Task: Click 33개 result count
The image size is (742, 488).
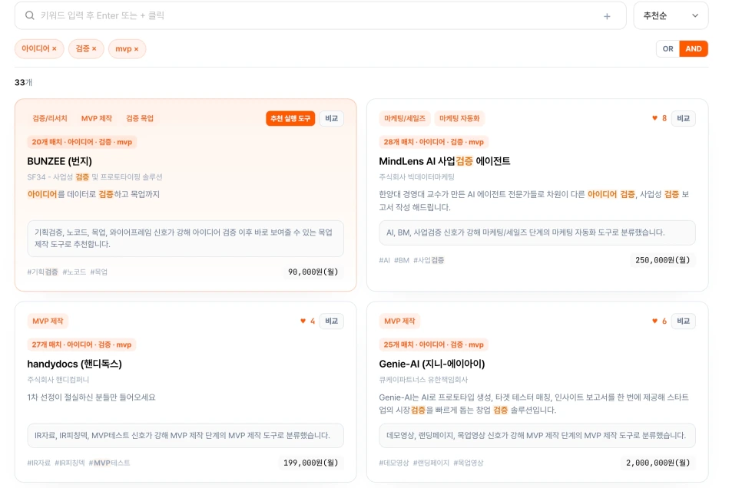Action: click(x=23, y=82)
